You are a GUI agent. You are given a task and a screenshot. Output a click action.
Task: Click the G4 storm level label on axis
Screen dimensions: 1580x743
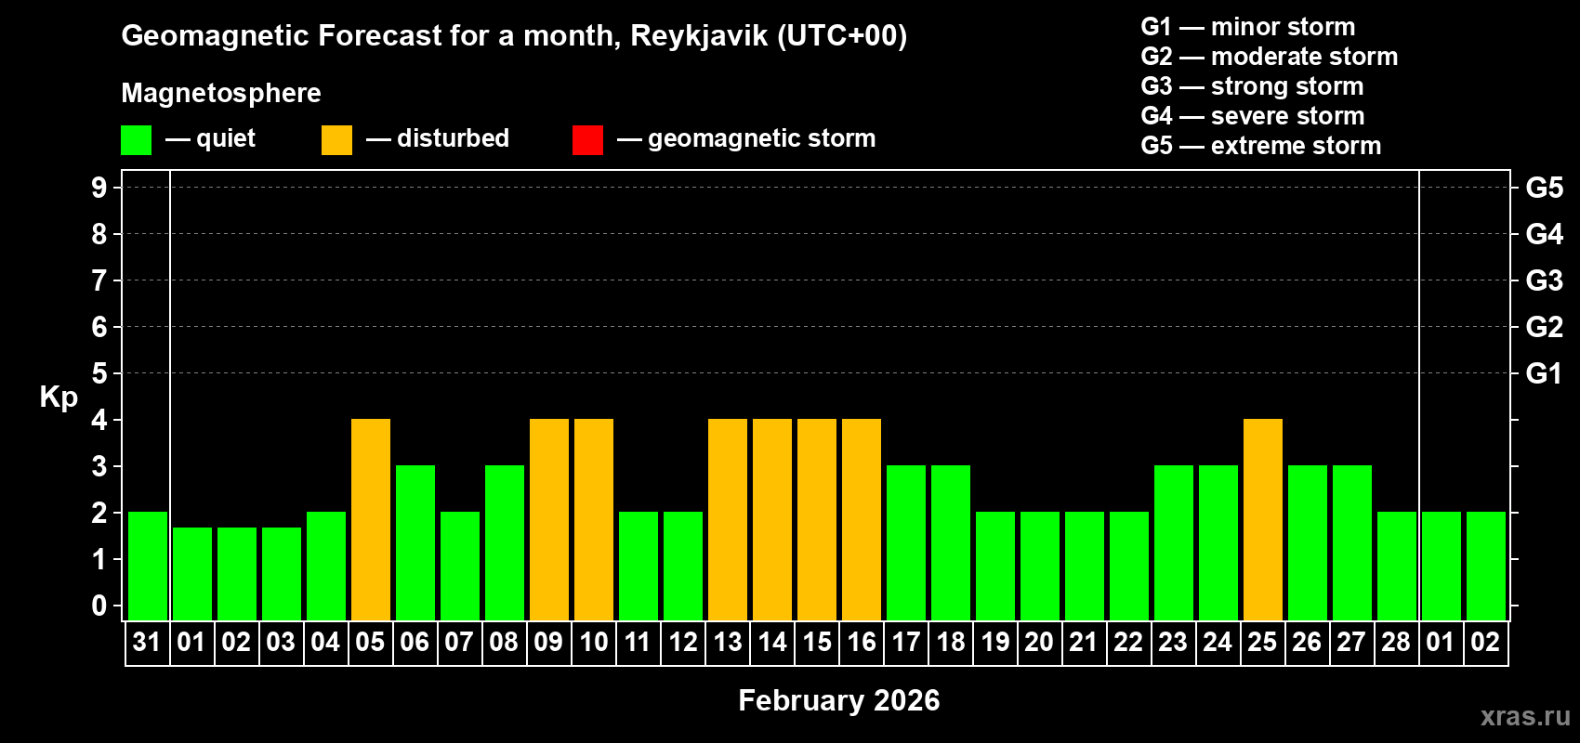point(1545,234)
